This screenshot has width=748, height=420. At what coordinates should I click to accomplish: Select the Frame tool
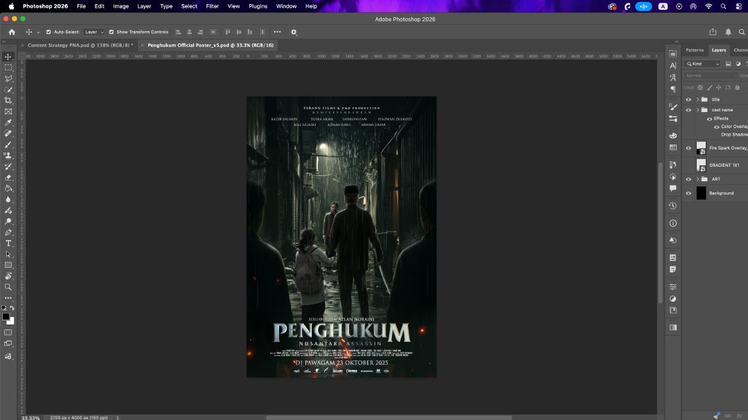click(8, 111)
